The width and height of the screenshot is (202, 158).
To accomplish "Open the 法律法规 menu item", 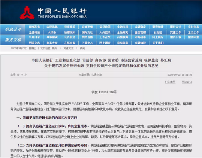I will [x=52, y=27].
